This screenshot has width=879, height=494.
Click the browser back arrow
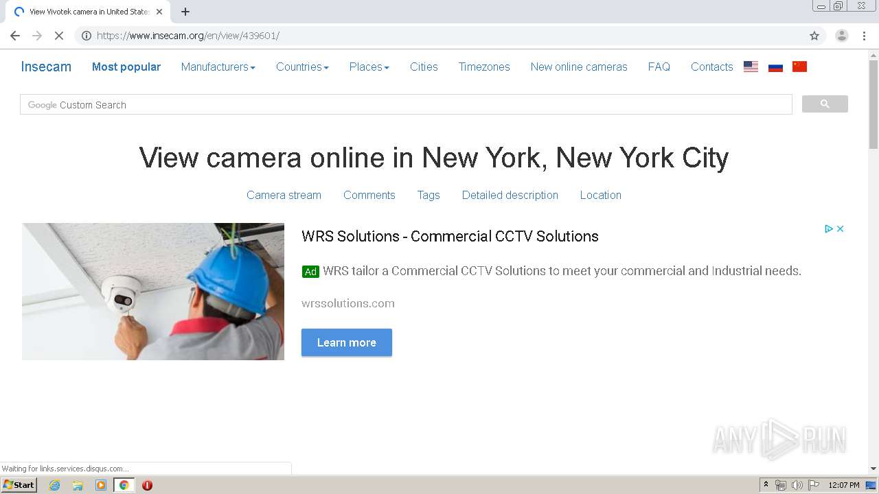(15, 36)
